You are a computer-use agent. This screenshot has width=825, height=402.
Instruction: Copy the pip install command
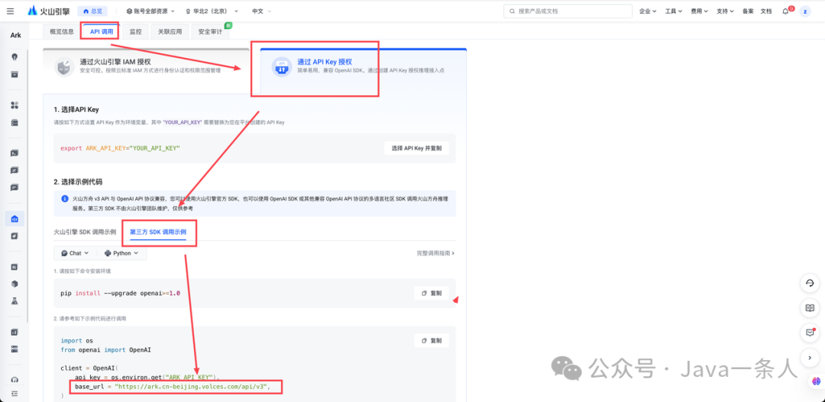tap(432, 293)
